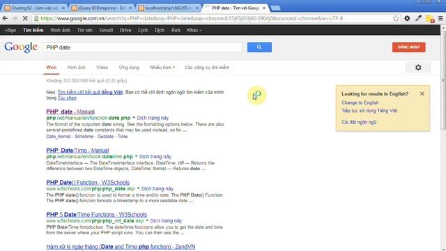Open the yellow extension icon with badge
Screen dimensions: 446x251
point(430,19)
